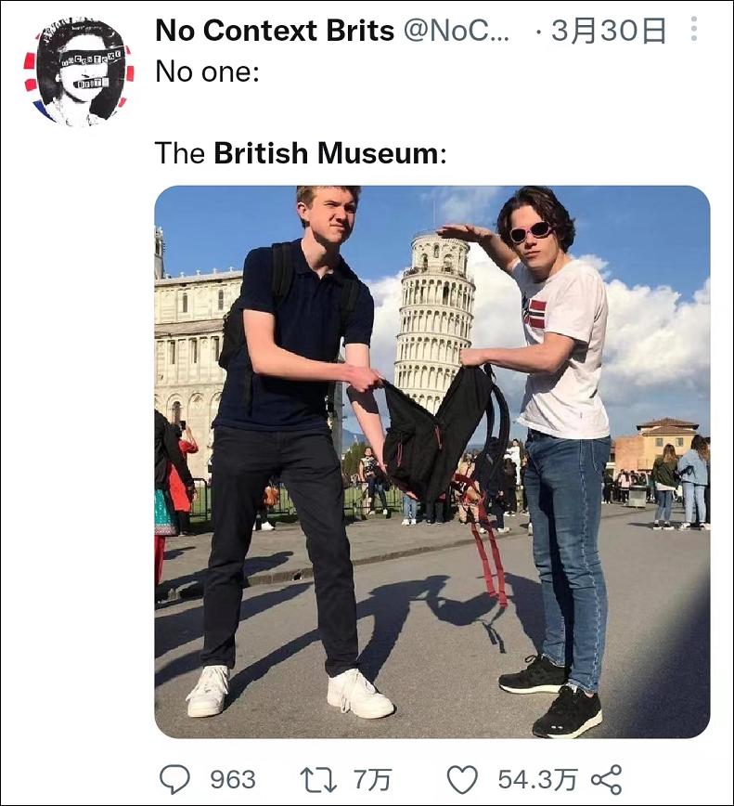Click the retweet count 7万
This screenshot has height=806, width=734.
tap(371, 778)
